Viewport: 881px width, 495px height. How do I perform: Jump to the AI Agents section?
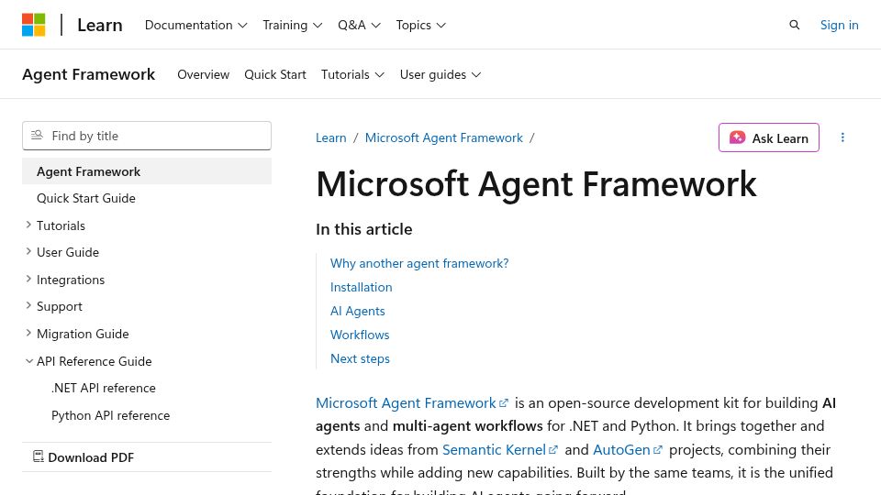pyautogui.click(x=357, y=311)
